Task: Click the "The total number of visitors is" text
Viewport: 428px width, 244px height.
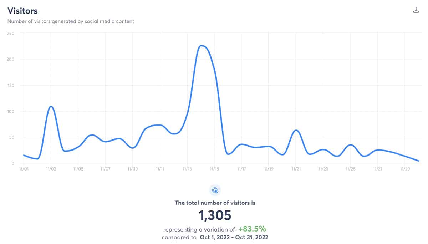Action: 215,203
